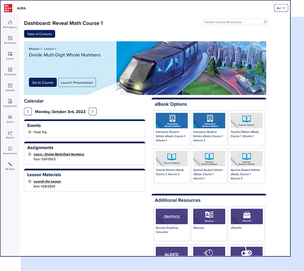This screenshot has width=304, height=271.
Task: Open the game controller resource tile
Action: 246,251
